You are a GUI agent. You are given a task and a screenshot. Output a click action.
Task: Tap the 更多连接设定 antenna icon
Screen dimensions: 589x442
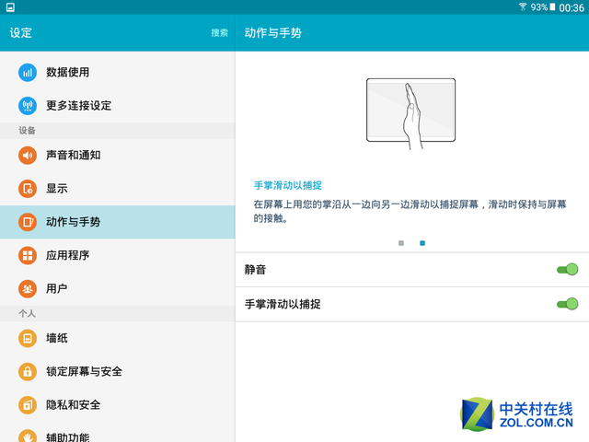click(28, 106)
